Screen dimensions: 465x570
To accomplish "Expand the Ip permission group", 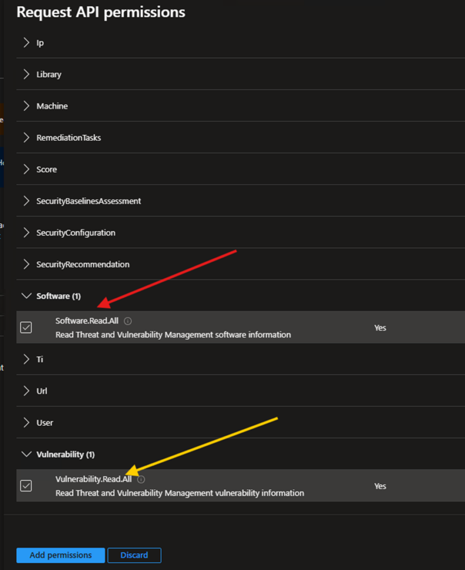I will pos(26,43).
